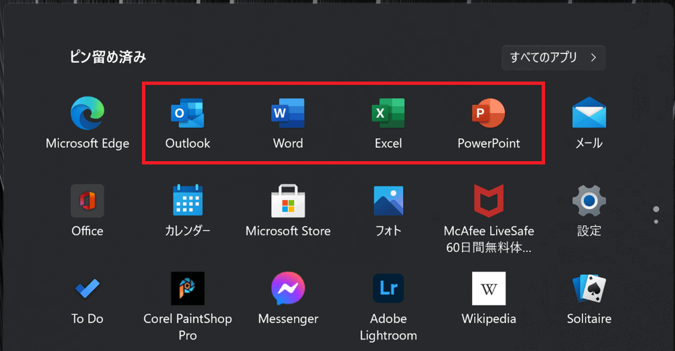
Task: Open the Word app icon
Action: (288, 113)
